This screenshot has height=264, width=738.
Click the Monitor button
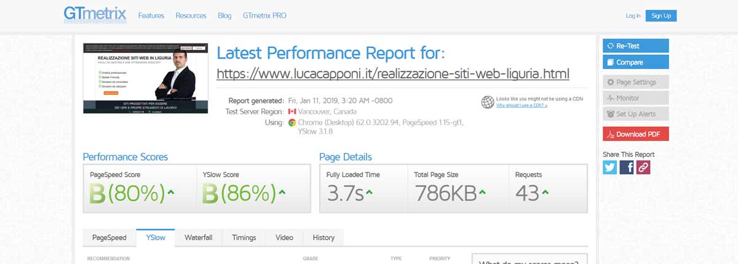coord(635,98)
